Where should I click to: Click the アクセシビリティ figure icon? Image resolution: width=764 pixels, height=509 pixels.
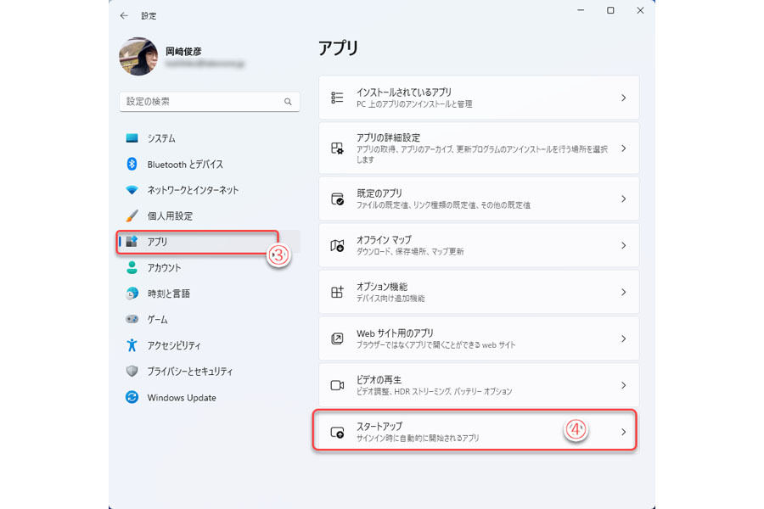click(x=132, y=345)
